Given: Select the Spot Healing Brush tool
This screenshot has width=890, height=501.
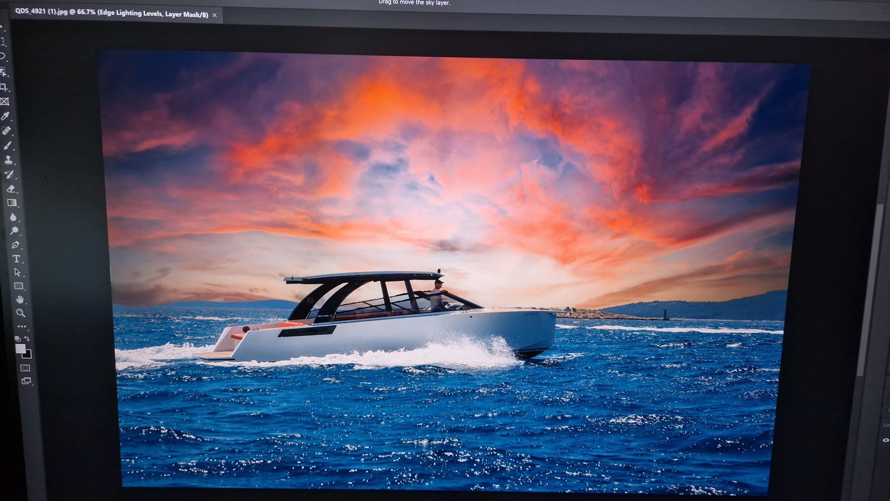Looking at the screenshot, I should click(7, 131).
